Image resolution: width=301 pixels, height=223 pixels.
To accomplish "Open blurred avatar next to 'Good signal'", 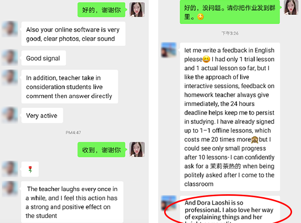I will (x=10, y=57).
